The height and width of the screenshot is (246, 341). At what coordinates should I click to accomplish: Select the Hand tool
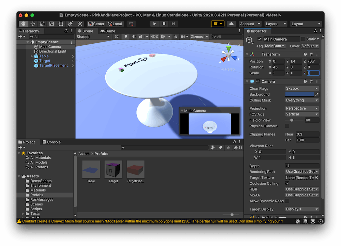click(23, 24)
